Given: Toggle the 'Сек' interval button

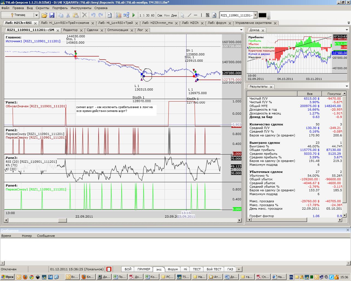Looking at the screenshot, I should tap(160, 15).
